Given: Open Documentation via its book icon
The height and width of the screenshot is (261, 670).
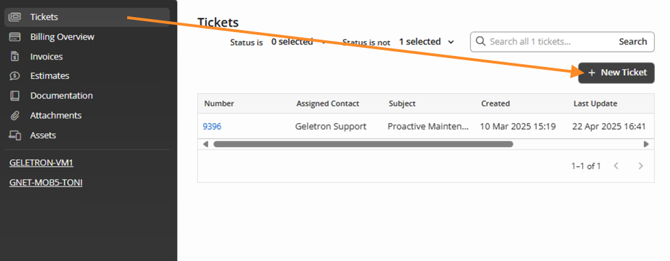Looking at the screenshot, I should [15, 96].
